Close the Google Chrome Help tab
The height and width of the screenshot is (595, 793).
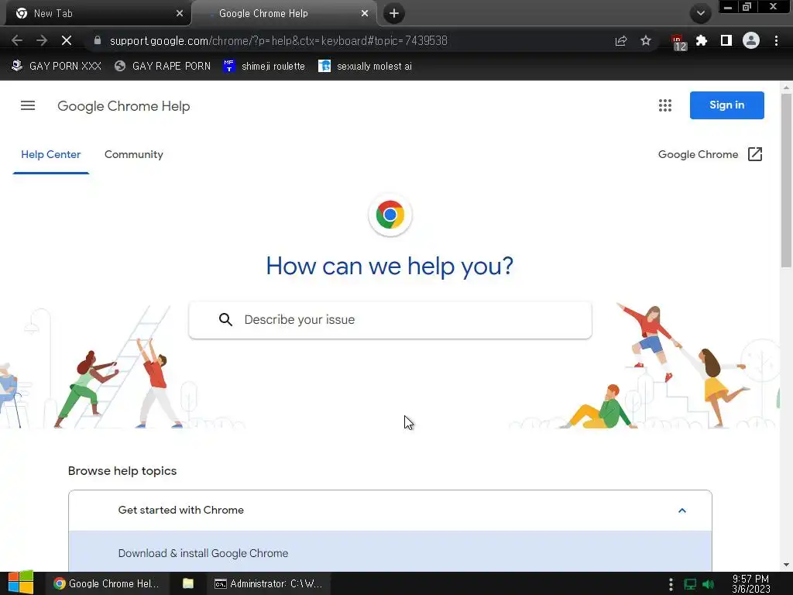click(x=365, y=14)
